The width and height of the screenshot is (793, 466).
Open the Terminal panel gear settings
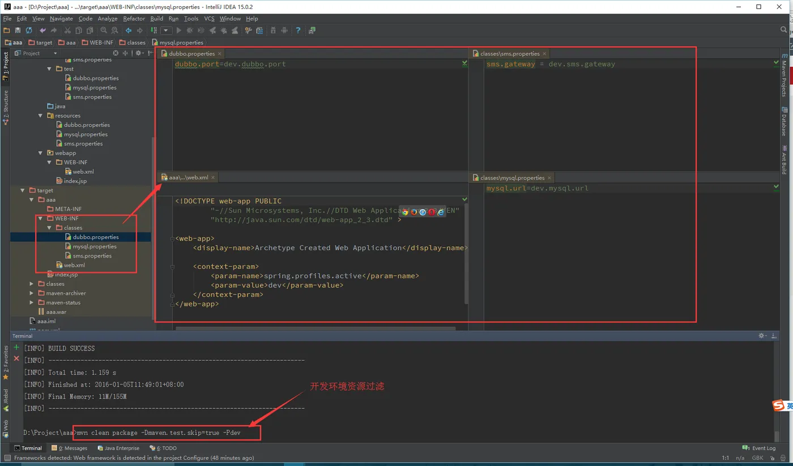point(762,336)
